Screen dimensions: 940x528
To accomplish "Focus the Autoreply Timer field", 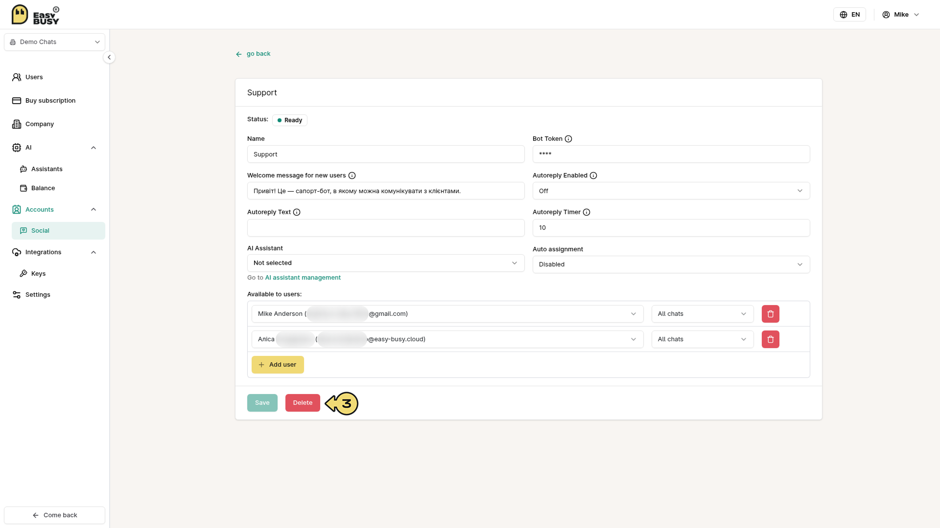I will (x=671, y=228).
